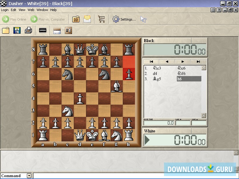Open the Window menu
The image size is (239, 179).
click(x=42, y=10)
